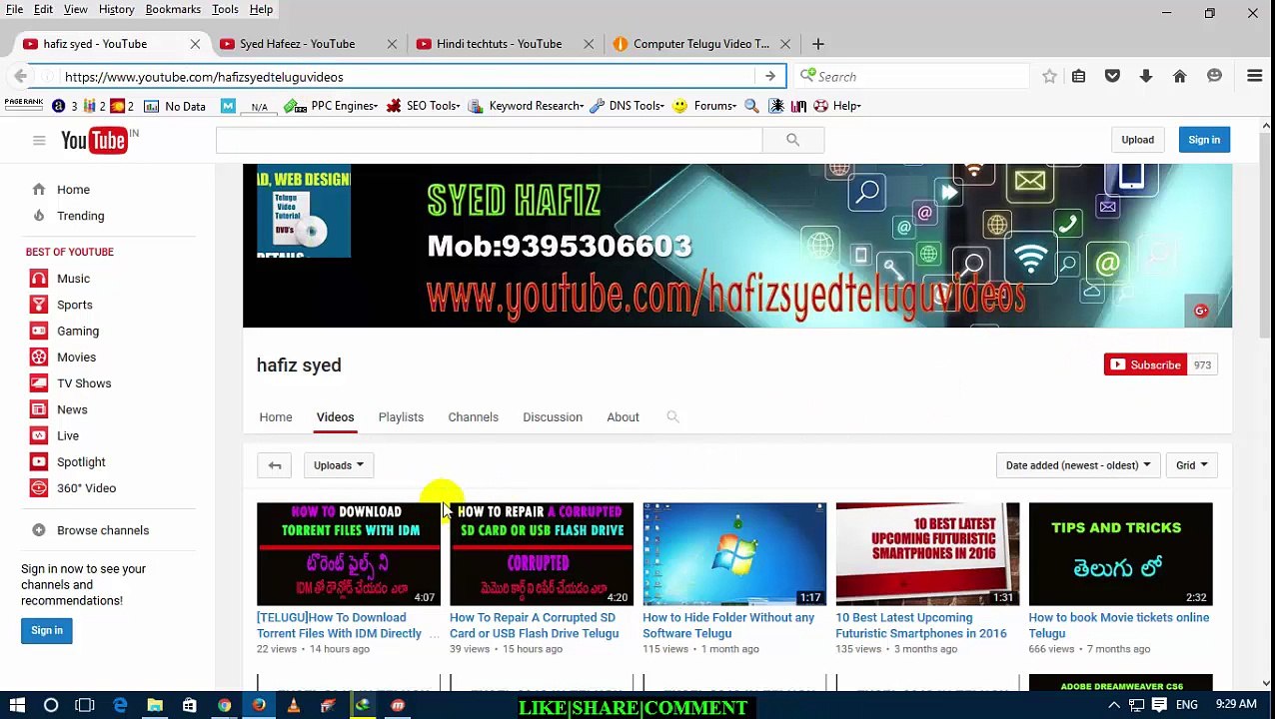Screen dimensions: 1275x719
Task: Click the Windows Start button
Action: pos(17,706)
